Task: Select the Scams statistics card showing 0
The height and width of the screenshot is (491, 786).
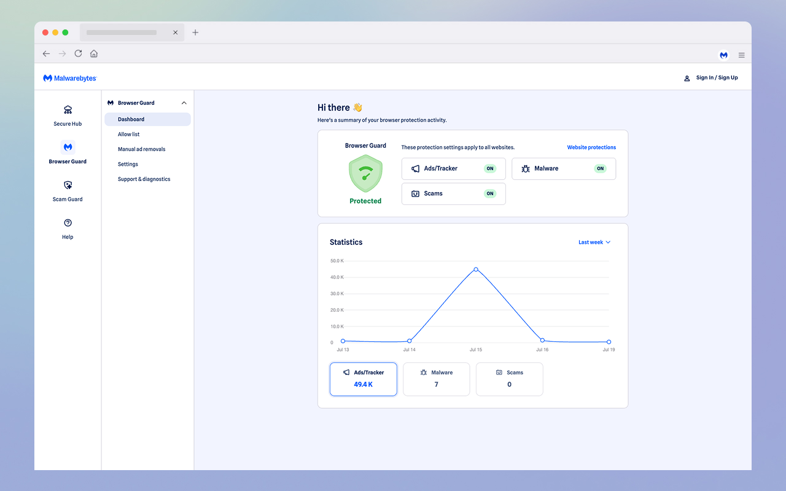Action: click(x=510, y=379)
